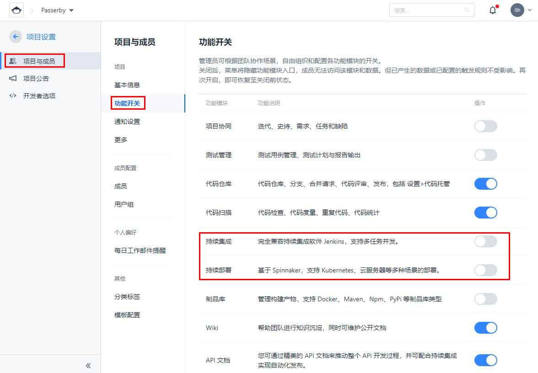Open the notification bell icon

click(x=493, y=10)
